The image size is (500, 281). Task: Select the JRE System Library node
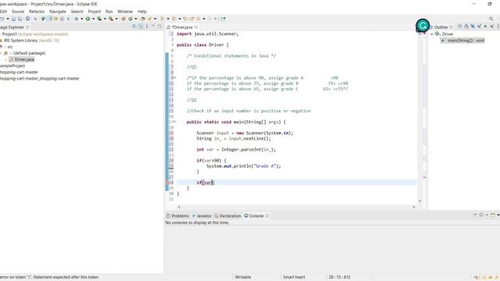click(x=30, y=41)
